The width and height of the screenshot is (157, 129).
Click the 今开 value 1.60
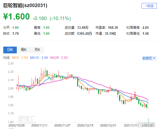click(15, 28)
